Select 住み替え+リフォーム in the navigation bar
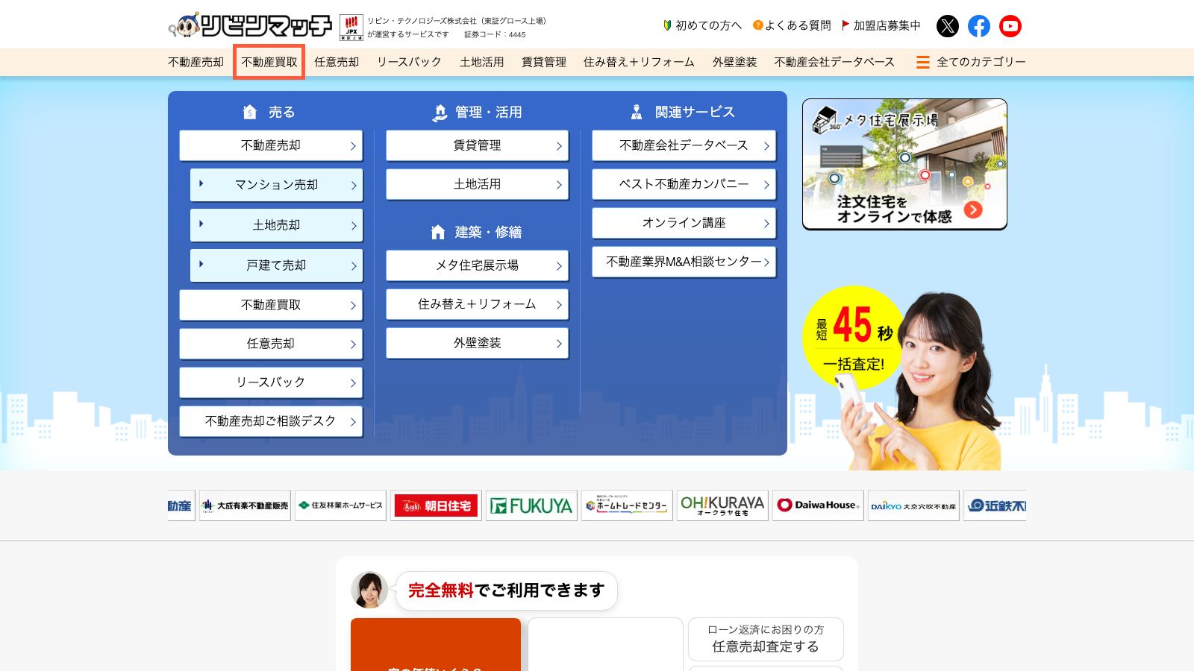This screenshot has height=671, width=1194. pos(639,62)
